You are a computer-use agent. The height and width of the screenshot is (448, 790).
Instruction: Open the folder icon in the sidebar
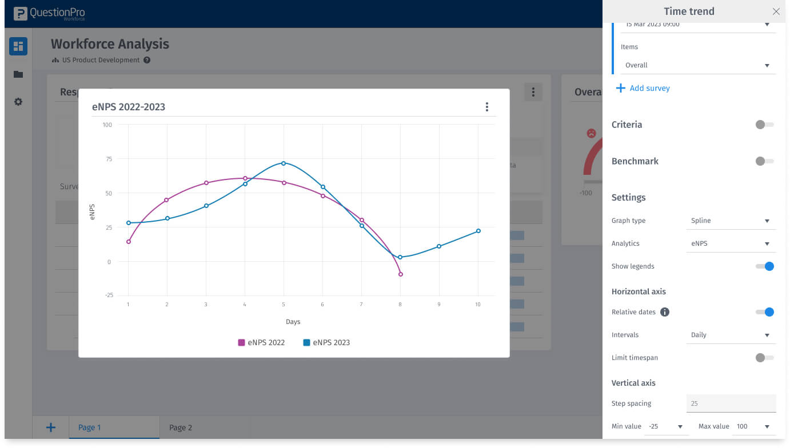(18, 74)
